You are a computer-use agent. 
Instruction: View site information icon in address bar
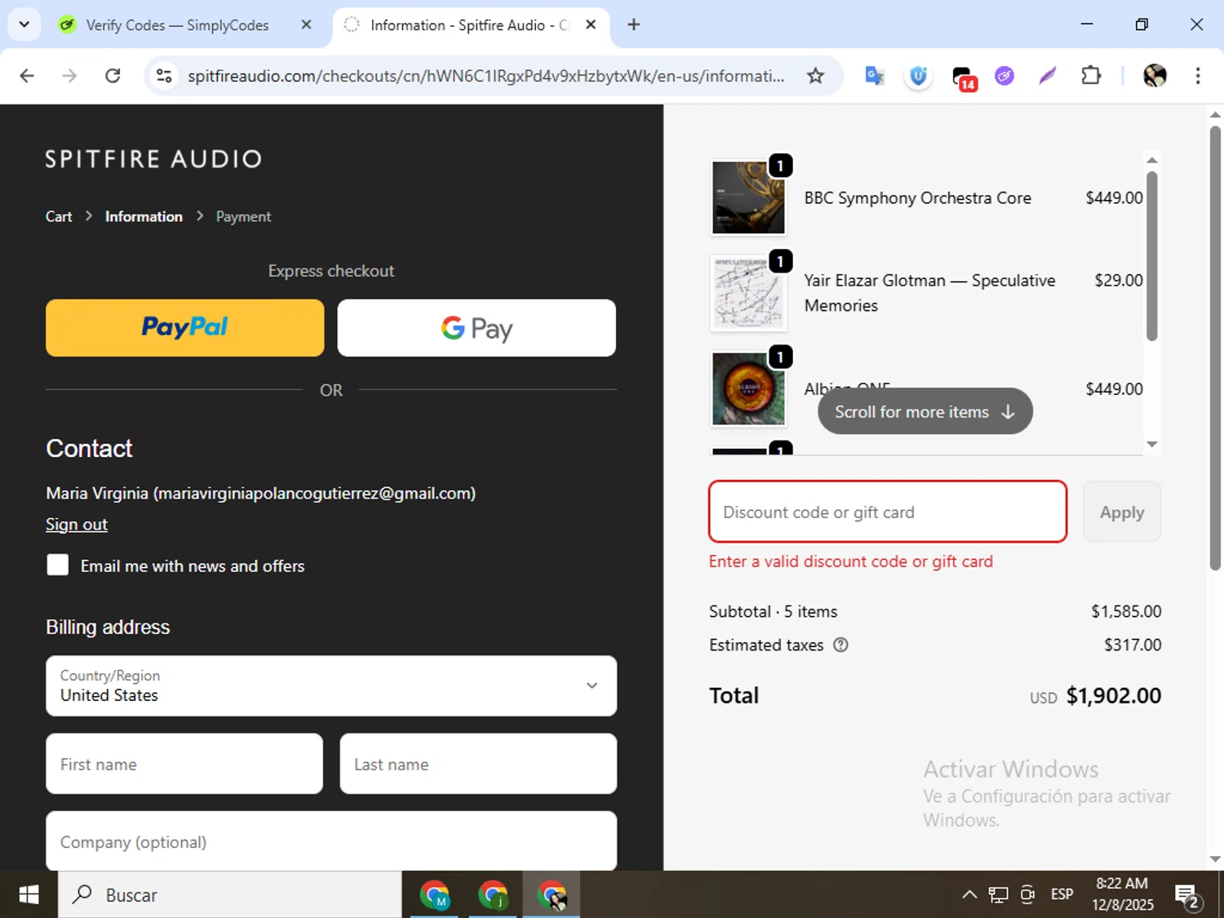click(x=164, y=76)
